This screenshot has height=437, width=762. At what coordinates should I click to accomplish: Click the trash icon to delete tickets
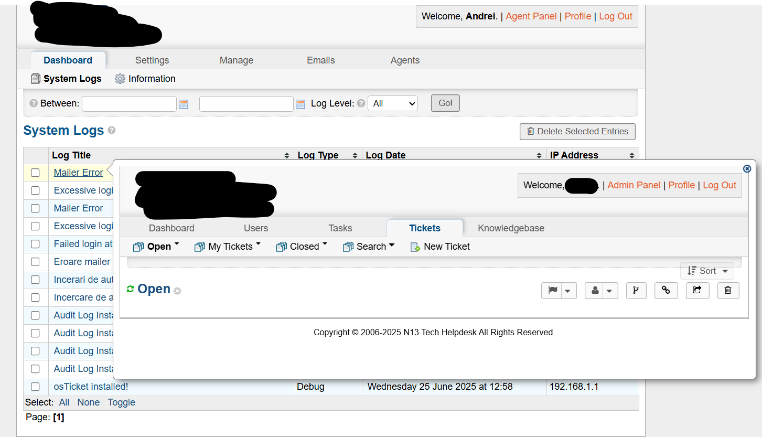pos(728,290)
